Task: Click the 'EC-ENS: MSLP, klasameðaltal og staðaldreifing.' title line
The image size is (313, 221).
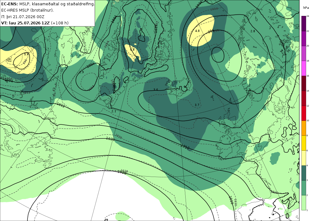Action: (x=48, y=4)
